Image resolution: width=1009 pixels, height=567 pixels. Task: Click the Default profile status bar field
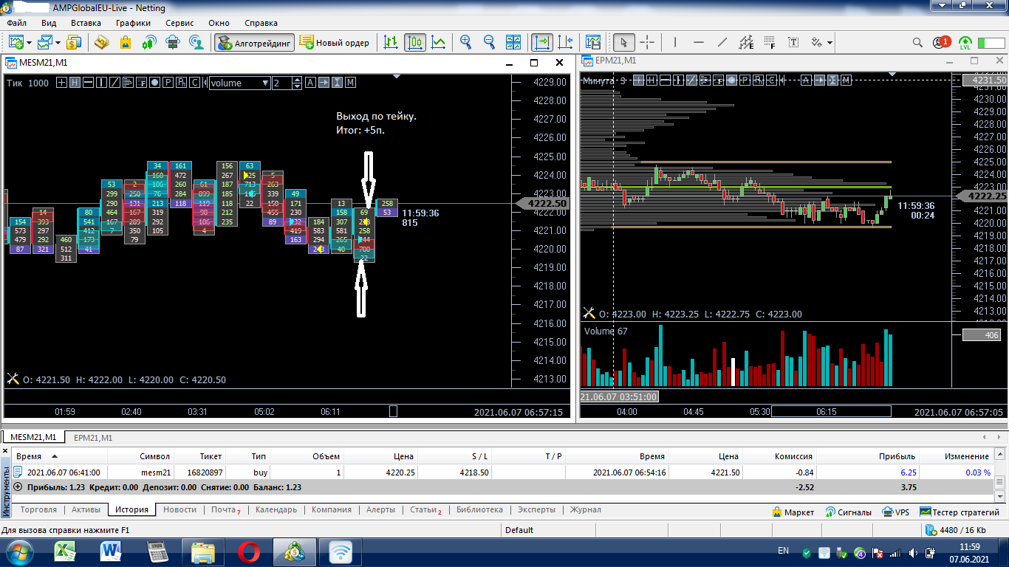coord(519,530)
